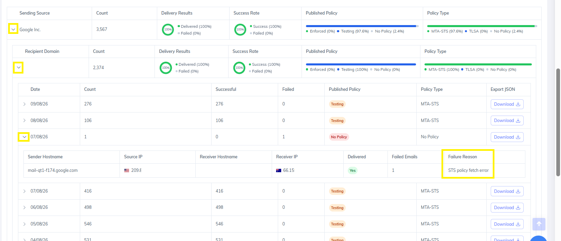Expand the 08/08/26 date row
The height and width of the screenshot is (241, 561).
coord(24,120)
